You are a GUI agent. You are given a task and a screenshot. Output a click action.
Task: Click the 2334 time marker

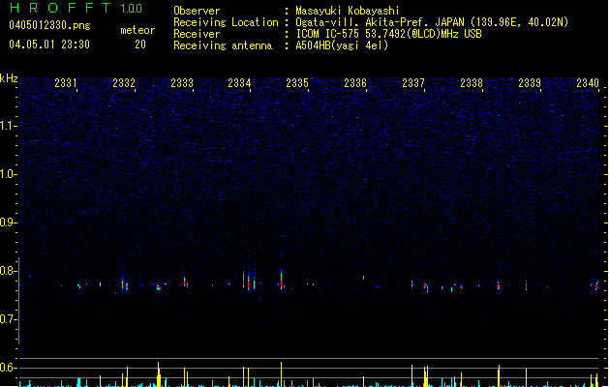(x=239, y=83)
